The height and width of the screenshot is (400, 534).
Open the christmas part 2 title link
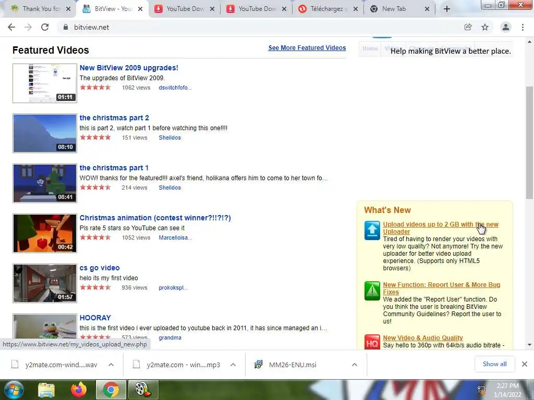(x=114, y=118)
